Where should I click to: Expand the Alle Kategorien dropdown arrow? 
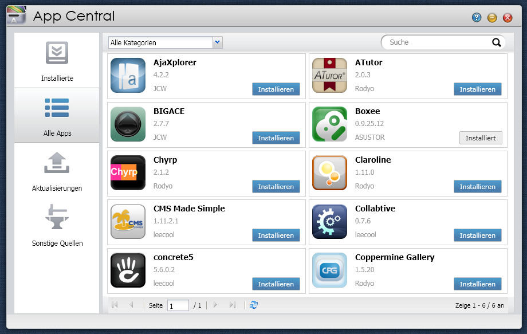pos(218,42)
